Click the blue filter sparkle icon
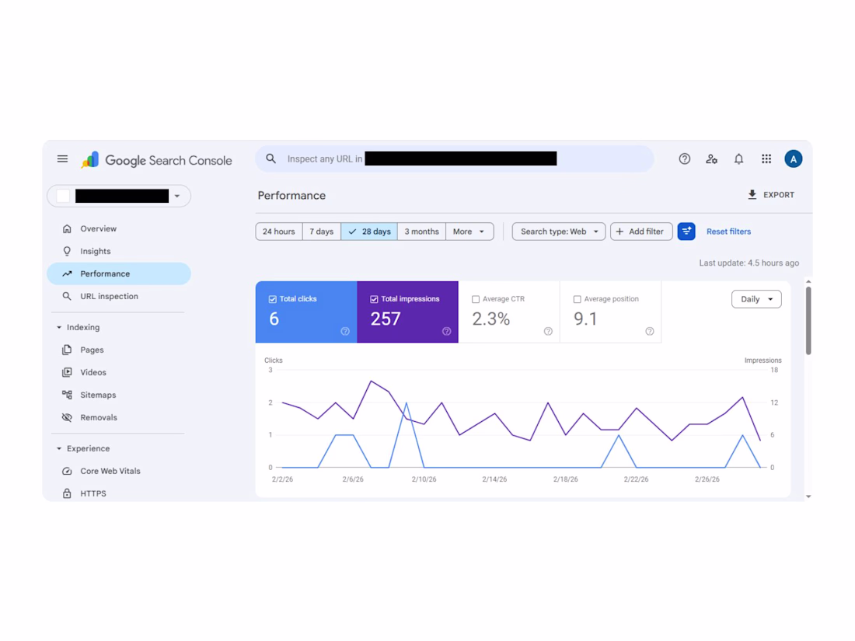The height and width of the screenshot is (641, 855). [686, 231]
